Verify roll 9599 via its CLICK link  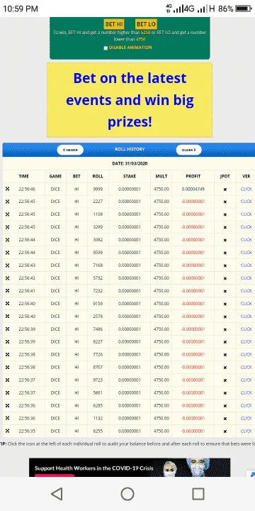coord(246,252)
